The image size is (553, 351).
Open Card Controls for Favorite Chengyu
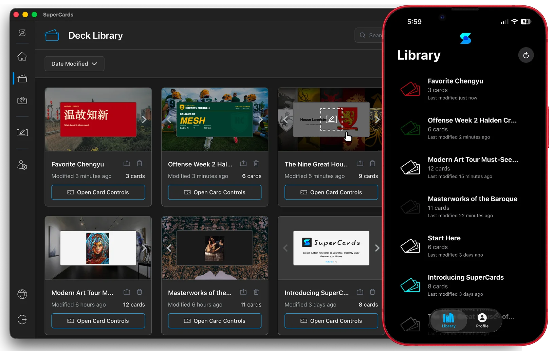(98, 192)
